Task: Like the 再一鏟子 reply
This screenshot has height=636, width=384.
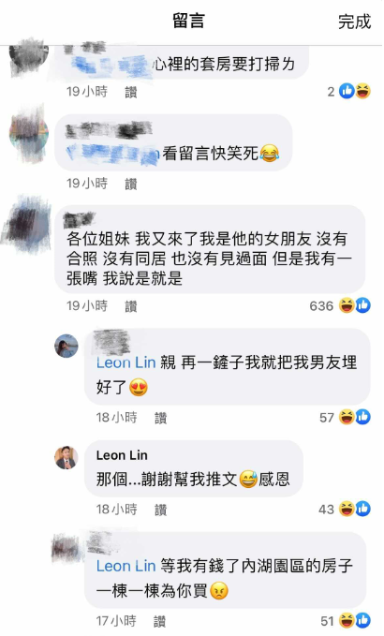Action: (x=160, y=418)
